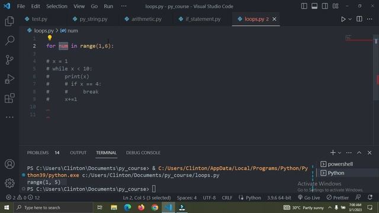Viewport: 379px width, 213px height.
Task: Click the terminal input prompt area
Action: pos(154,189)
